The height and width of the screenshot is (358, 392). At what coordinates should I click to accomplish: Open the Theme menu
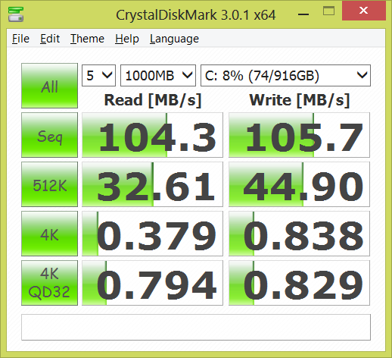pos(87,39)
